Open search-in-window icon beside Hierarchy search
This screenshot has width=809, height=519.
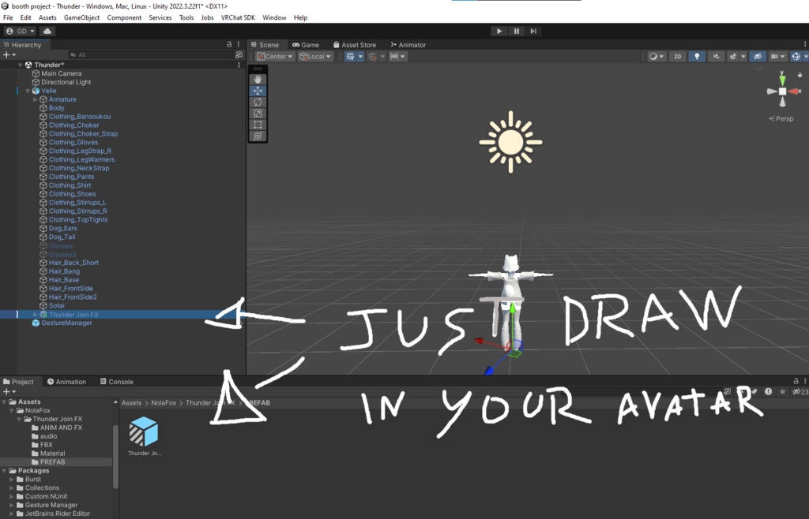coord(239,54)
